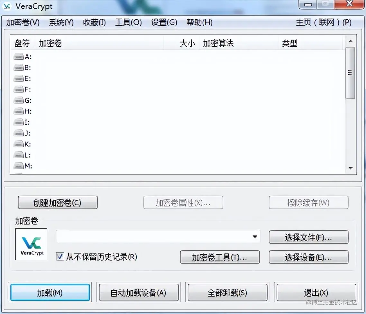
Task: Click in the volume path input field
Action: [154, 236]
